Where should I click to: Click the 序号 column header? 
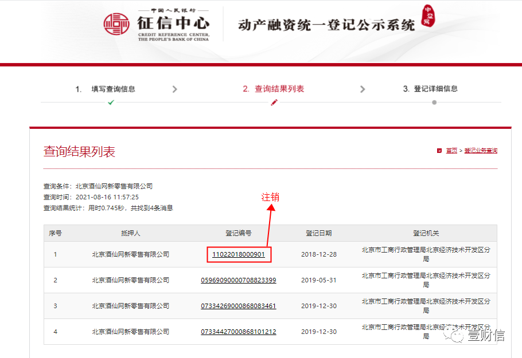pos(55,233)
